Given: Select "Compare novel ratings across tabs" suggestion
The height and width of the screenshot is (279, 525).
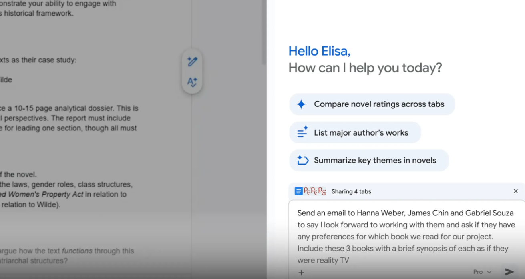Looking at the screenshot, I should pyautogui.click(x=379, y=104).
